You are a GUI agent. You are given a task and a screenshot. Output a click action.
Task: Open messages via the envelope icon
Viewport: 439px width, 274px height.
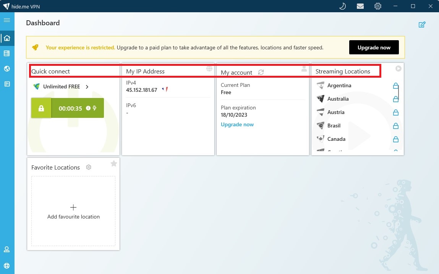[x=360, y=6]
